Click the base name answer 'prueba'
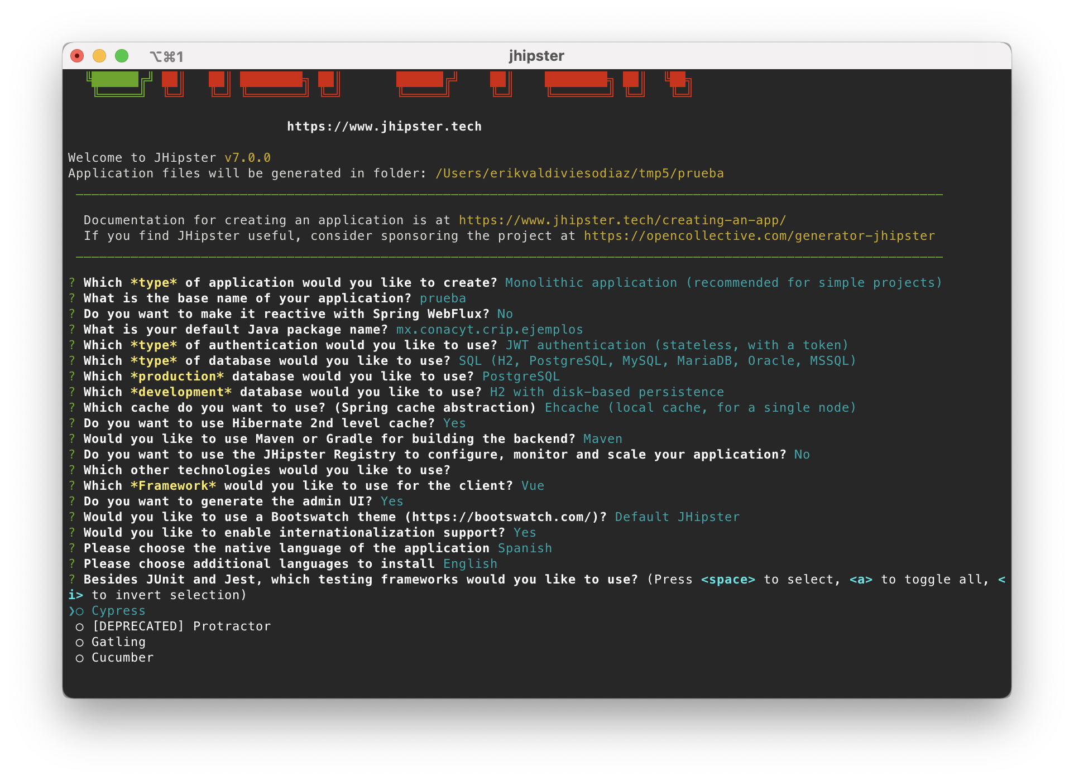Image resolution: width=1074 pixels, height=781 pixels. 443,298
